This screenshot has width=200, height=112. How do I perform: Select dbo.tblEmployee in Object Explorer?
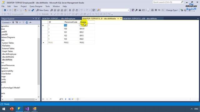[x=9, y=54]
